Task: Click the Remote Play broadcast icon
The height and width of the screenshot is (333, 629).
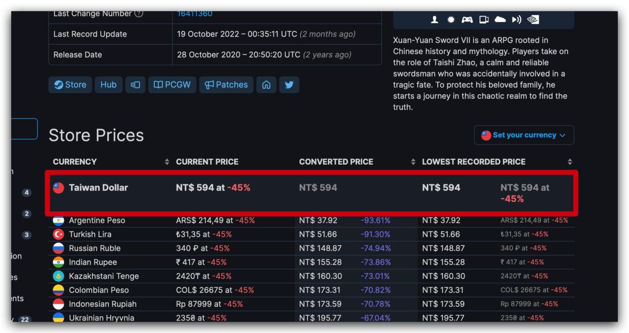Action: (x=516, y=19)
